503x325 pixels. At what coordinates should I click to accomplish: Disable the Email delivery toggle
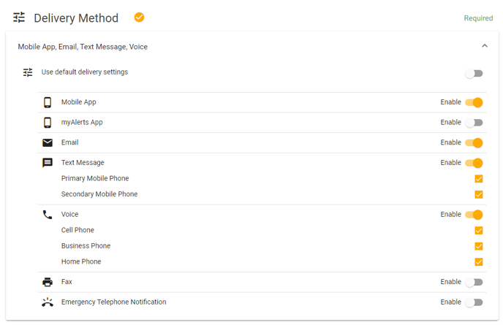[x=474, y=142]
